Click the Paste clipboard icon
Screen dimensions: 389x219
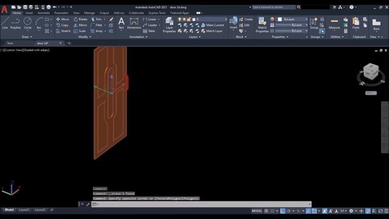point(356,23)
